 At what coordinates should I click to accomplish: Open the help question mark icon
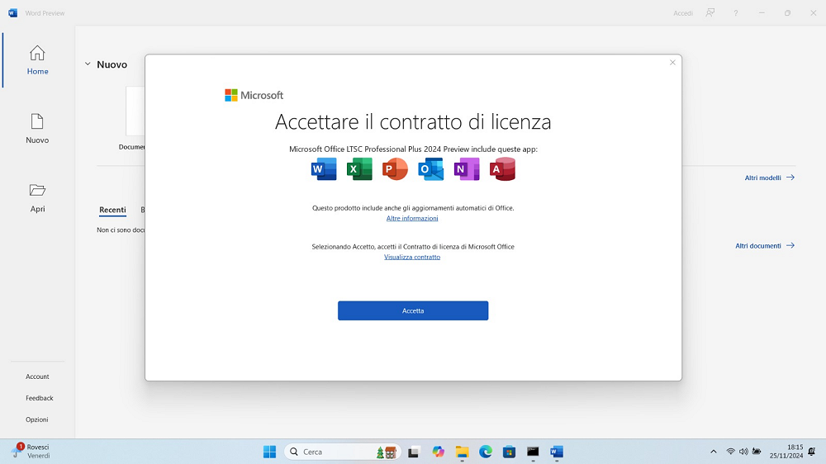[736, 13]
